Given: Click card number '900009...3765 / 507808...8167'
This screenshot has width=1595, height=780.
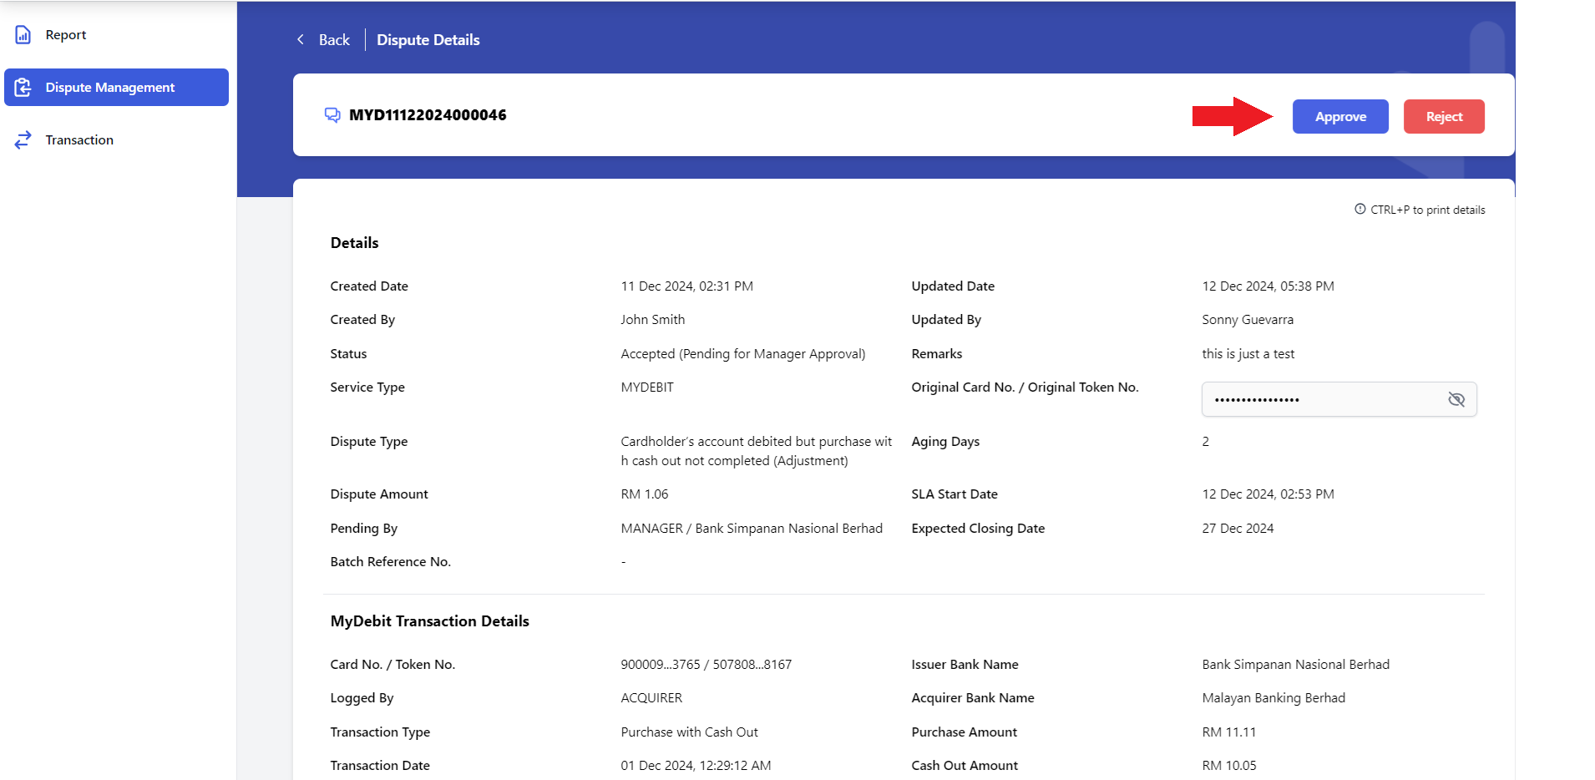Looking at the screenshot, I should (706, 665).
